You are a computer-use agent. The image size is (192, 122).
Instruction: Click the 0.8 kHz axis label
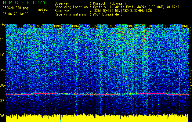[3, 85]
